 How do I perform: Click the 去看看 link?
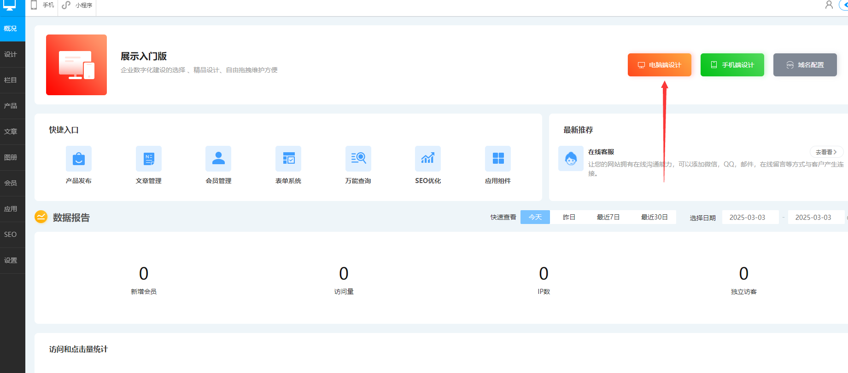[826, 152]
